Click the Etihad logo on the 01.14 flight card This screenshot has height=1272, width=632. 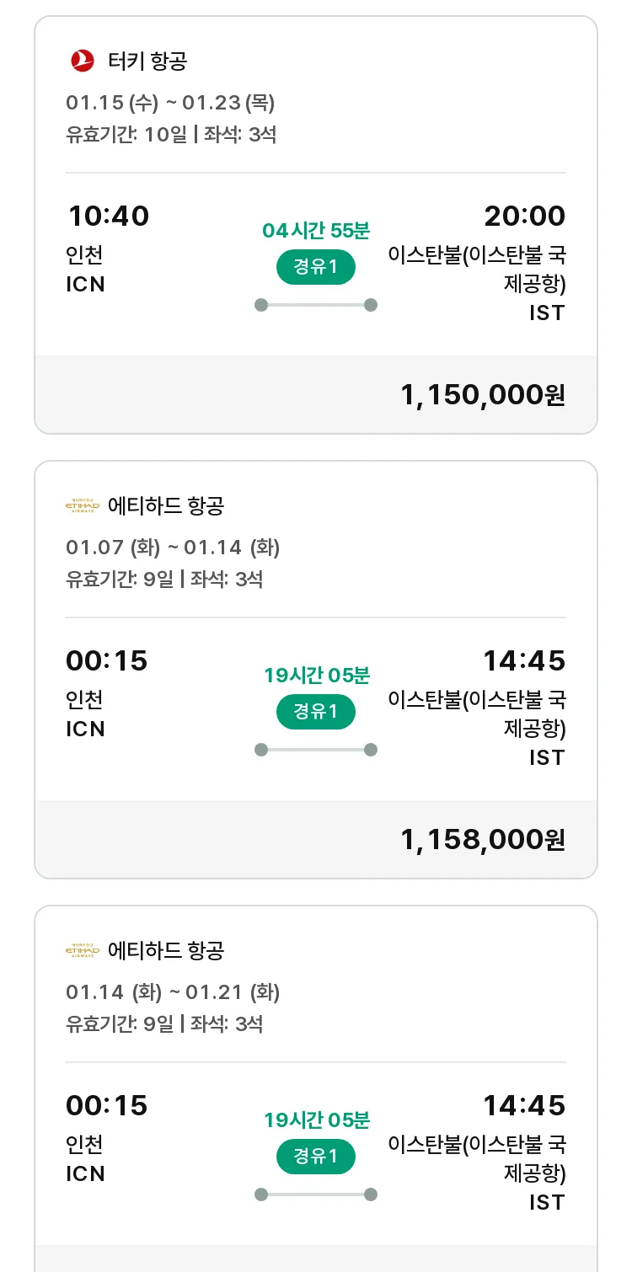(83, 951)
